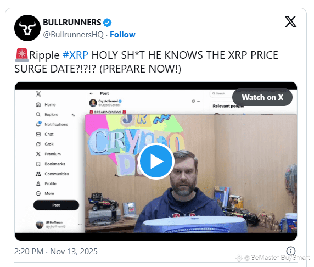The image size is (314, 267).
Task: Open the Communities item
Action: (52, 174)
